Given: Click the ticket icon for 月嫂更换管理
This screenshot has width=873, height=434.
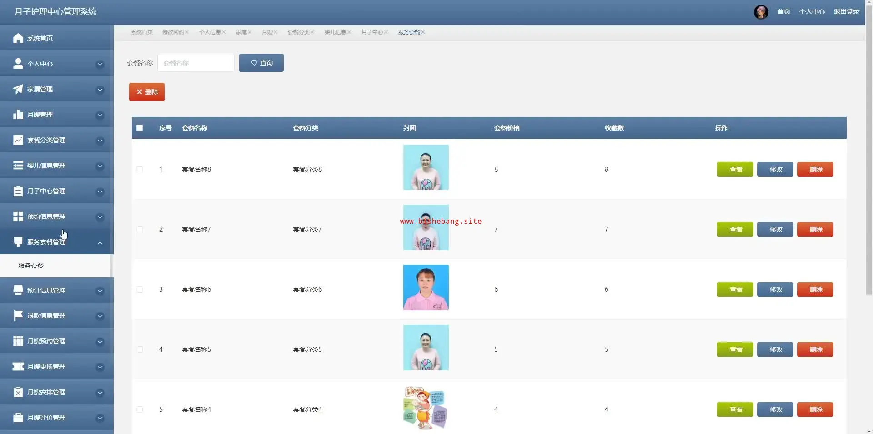Looking at the screenshot, I should 18,367.
